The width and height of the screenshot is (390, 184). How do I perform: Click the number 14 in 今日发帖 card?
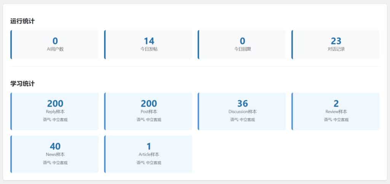[x=149, y=41]
